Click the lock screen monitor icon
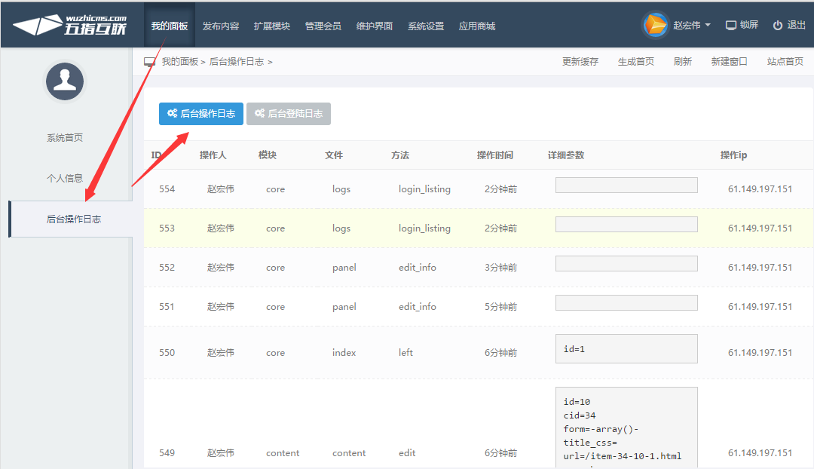This screenshot has width=814, height=469. [x=731, y=26]
